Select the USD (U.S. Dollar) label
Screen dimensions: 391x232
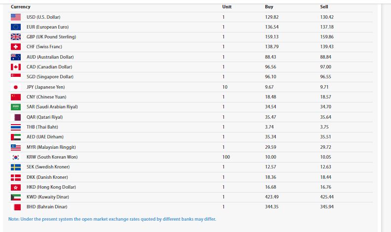pos(43,17)
